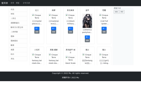The height and width of the screenshot is (105, 141).
Task: Click 清除 under the 標籤列表 heading
Action: [122, 12]
